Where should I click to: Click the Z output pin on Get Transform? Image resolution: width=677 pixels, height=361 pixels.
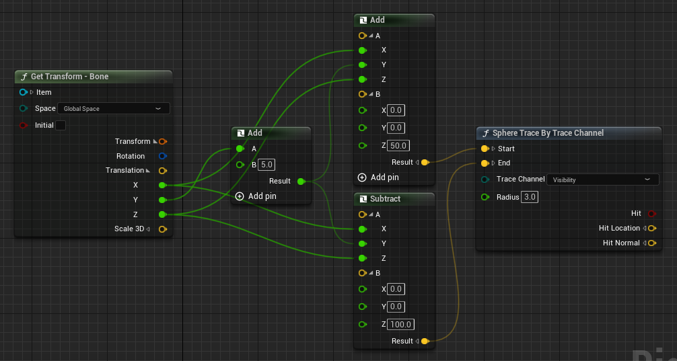pyautogui.click(x=162, y=214)
